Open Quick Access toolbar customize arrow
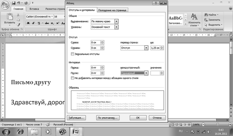 [x=33, y=3]
